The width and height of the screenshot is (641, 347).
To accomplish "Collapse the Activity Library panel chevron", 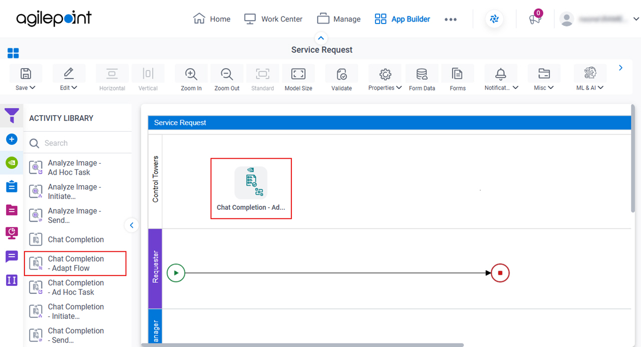I will click(131, 225).
